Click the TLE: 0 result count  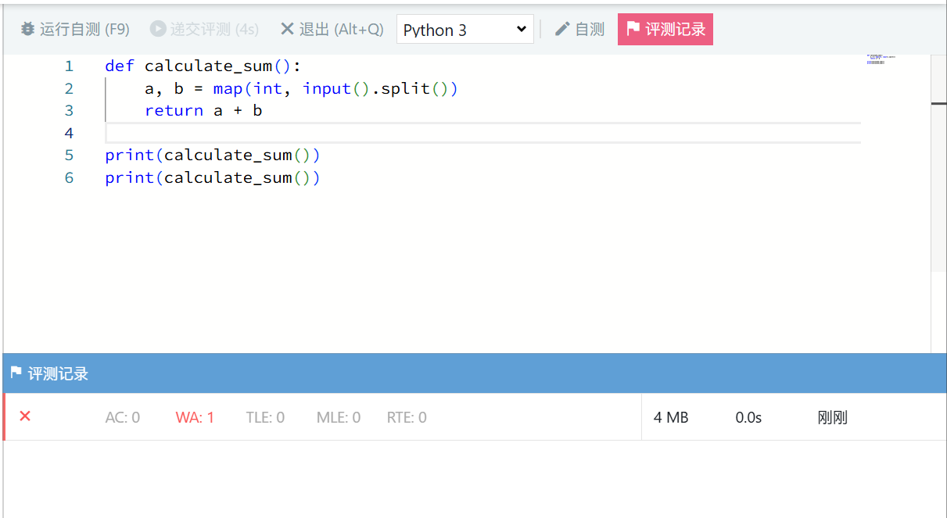click(x=265, y=417)
